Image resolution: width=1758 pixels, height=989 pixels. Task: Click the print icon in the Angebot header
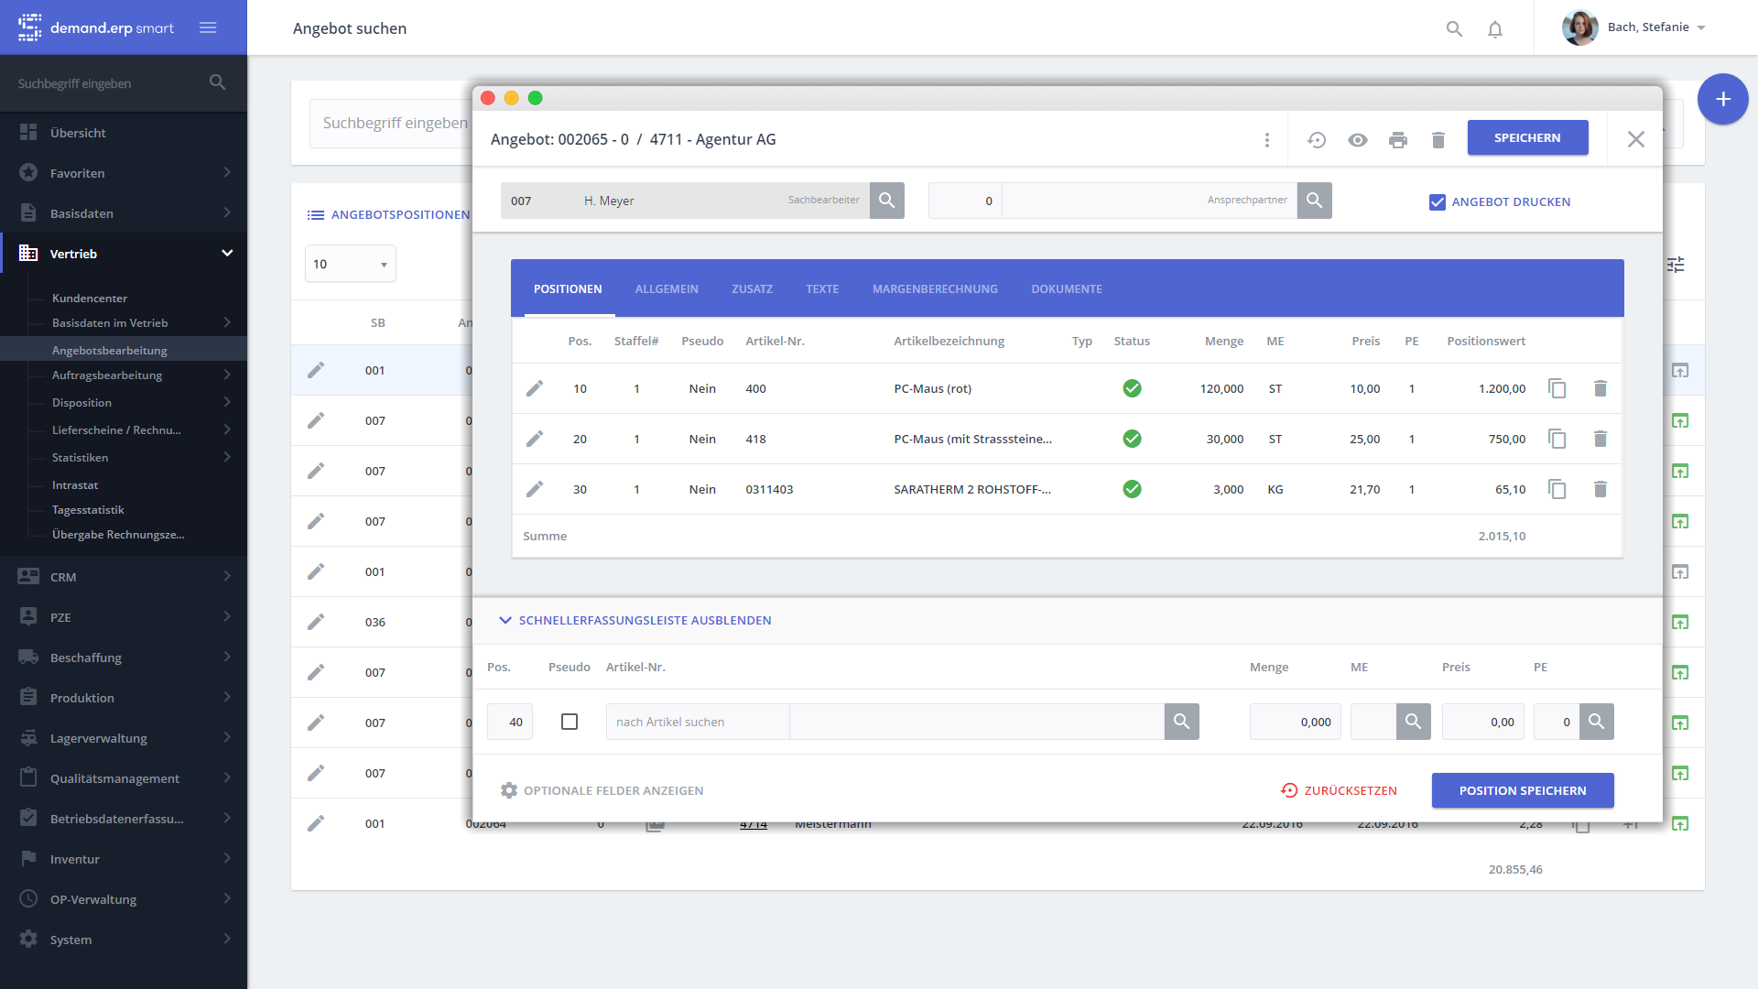point(1397,140)
